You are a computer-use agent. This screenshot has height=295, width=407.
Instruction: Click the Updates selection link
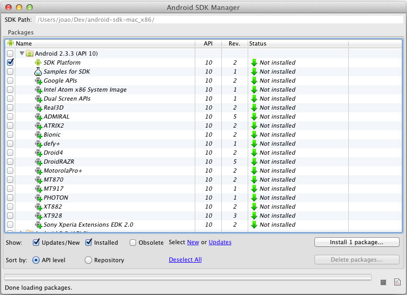[x=220, y=242]
